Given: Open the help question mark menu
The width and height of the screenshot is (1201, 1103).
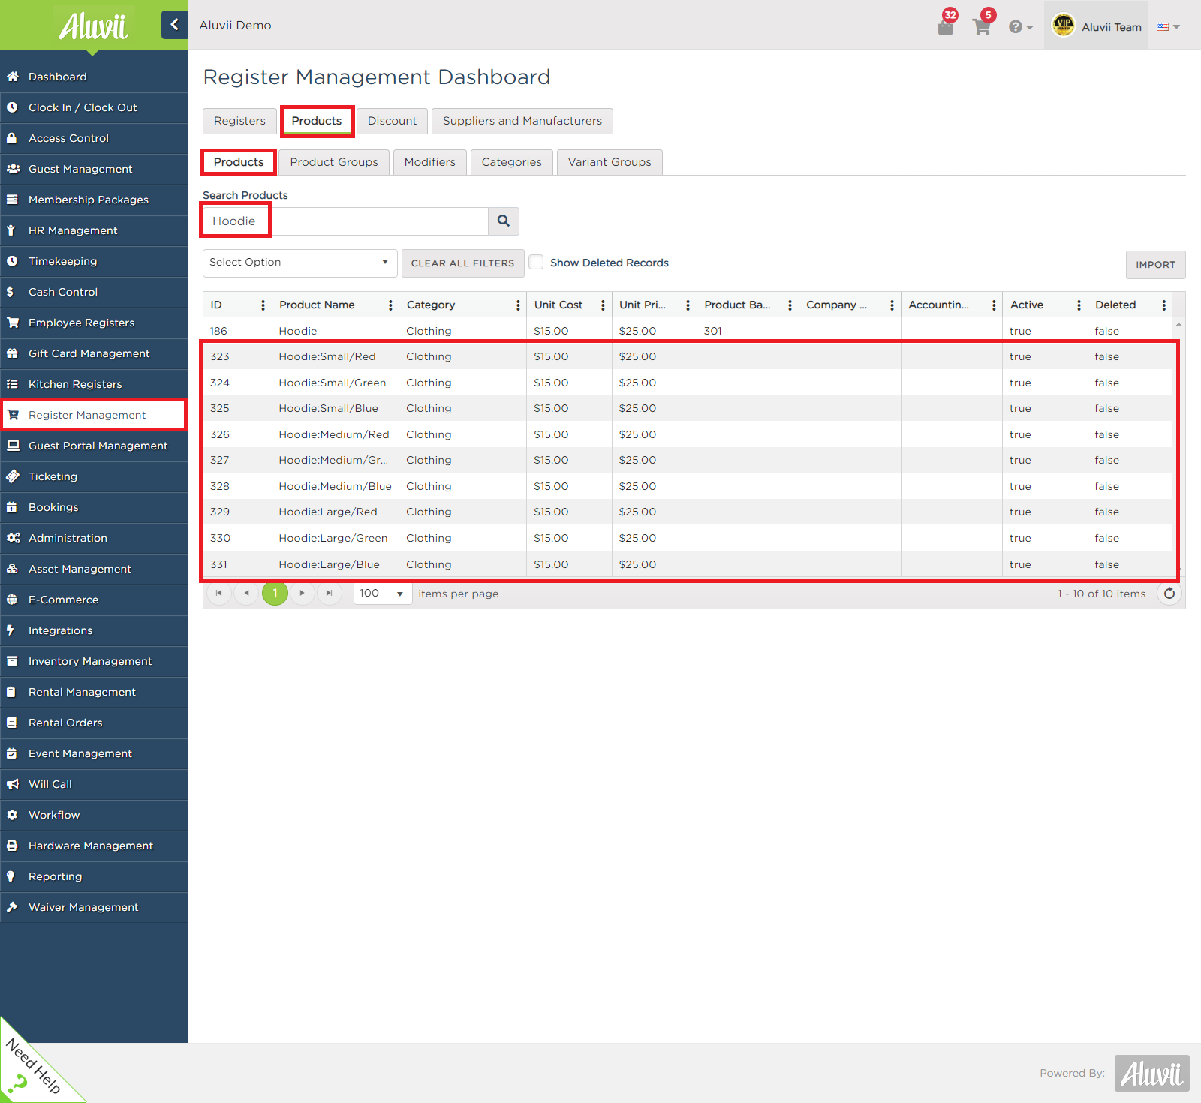Looking at the screenshot, I should click(x=1020, y=27).
